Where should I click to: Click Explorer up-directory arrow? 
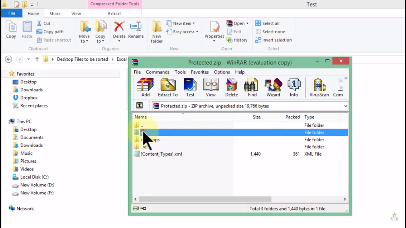[x=37, y=59]
